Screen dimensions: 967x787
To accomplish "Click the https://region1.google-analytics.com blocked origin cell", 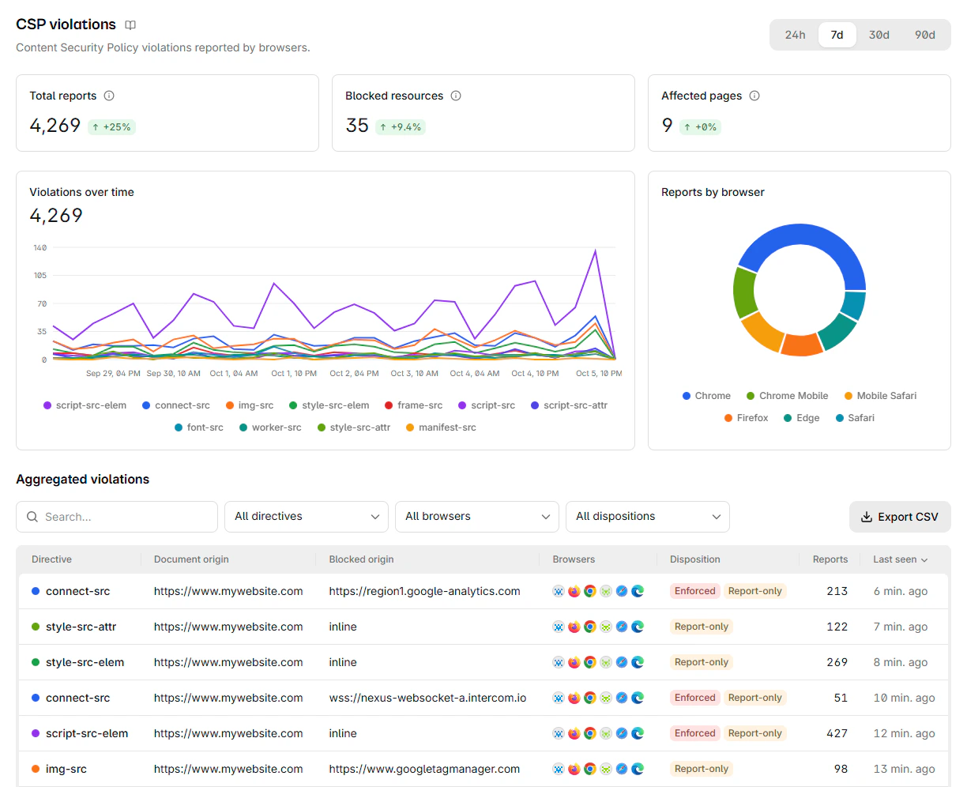I will point(424,591).
